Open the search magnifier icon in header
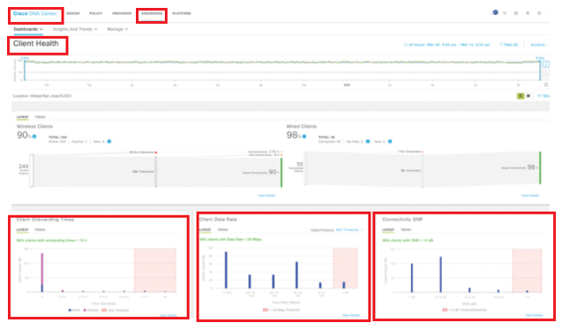The height and width of the screenshot is (330, 562). 505,13
